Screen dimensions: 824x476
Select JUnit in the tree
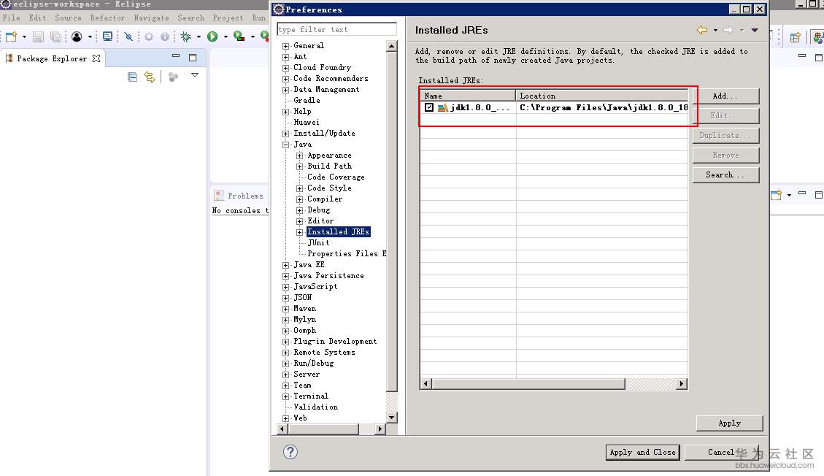318,242
